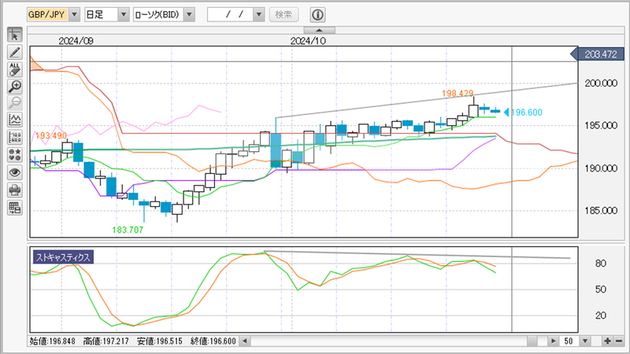Click the date input field
The image size is (630, 354).
(x=231, y=15)
